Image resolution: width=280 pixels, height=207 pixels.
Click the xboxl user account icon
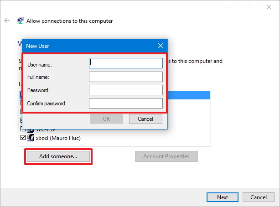(31, 137)
